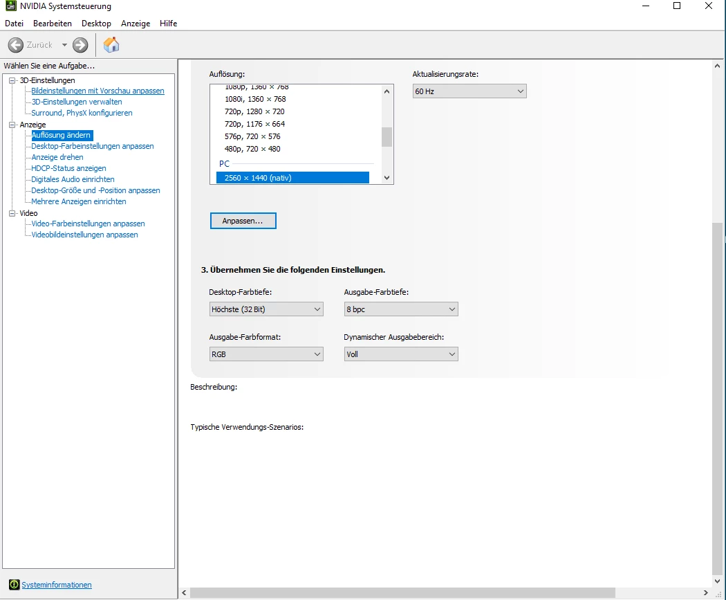726x600 pixels.
Task: Open Digitales Audio einrichten
Action: 73,179
